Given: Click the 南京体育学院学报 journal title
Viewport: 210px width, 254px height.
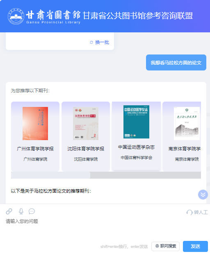Looking at the screenshot, I should pos(185,149).
